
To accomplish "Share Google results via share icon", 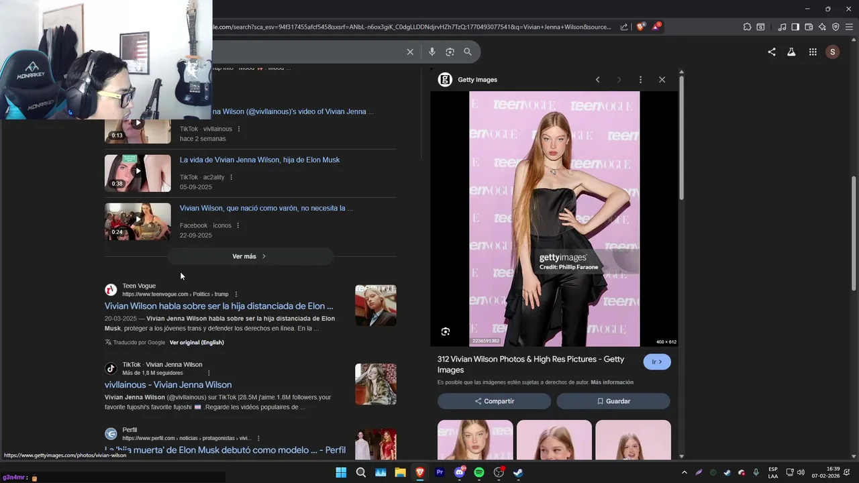I will pyautogui.click(x=772, y=52).
